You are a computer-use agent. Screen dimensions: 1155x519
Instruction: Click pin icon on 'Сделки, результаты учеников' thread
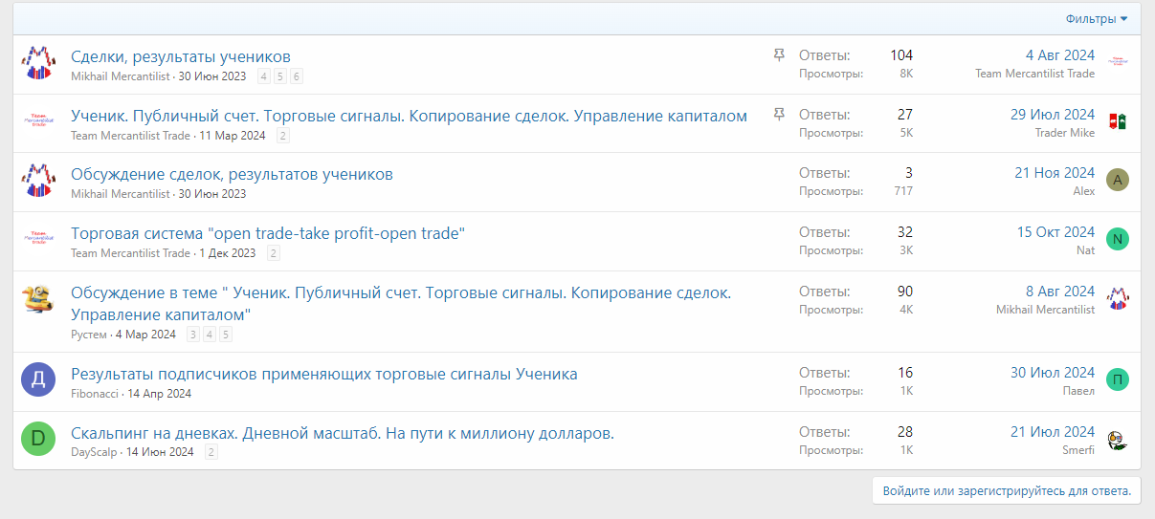(779, 55)
